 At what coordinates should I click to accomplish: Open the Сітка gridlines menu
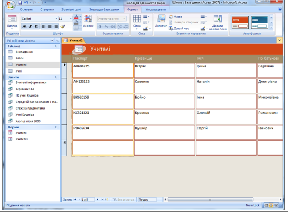point(137,22)
